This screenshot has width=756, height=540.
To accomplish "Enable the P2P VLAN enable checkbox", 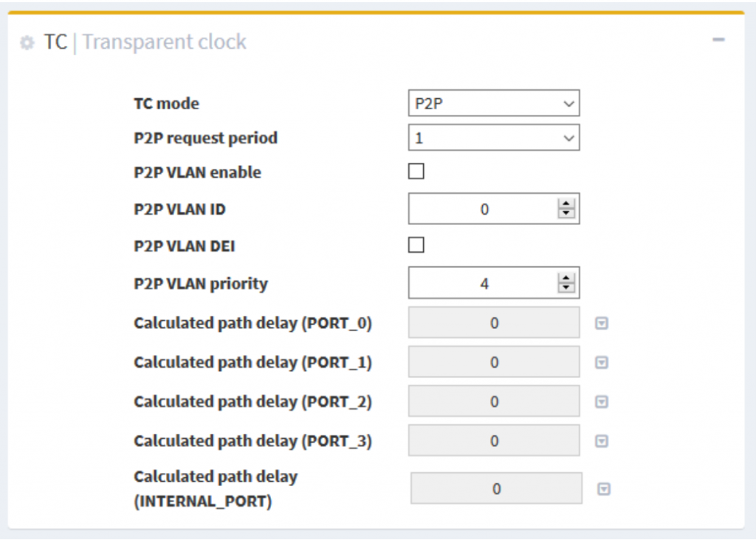I will (x=416, y=172).
